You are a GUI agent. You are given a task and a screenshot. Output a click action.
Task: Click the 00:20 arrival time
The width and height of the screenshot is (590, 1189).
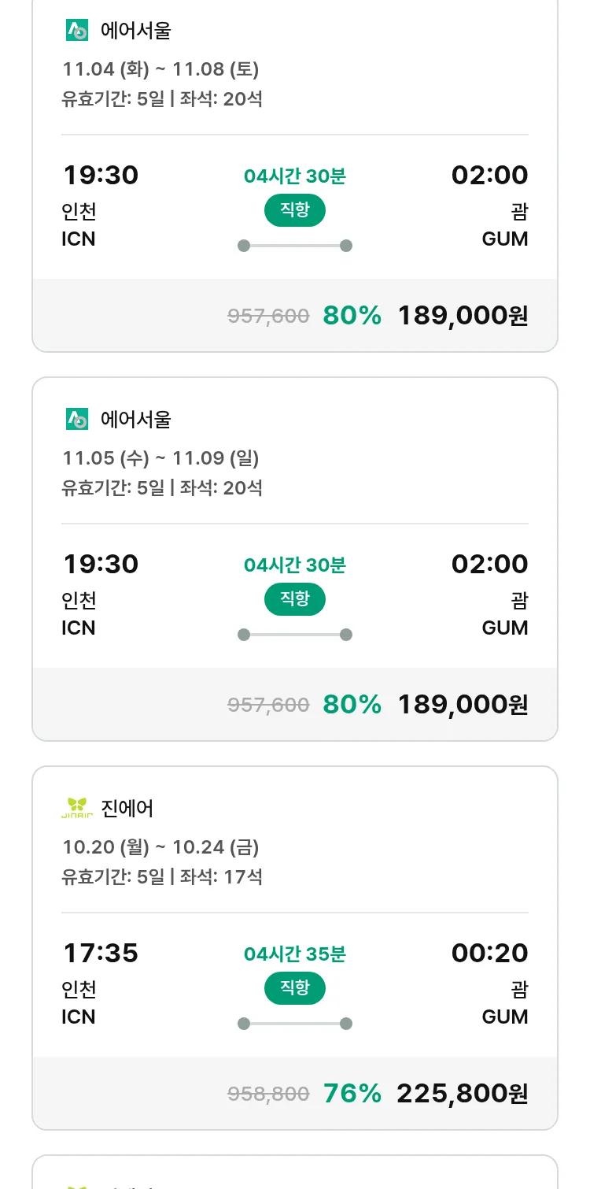[489, 953]
